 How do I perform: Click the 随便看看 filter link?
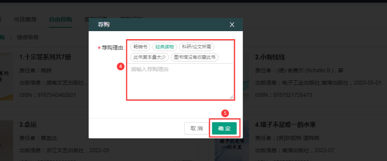click(27, 37)
